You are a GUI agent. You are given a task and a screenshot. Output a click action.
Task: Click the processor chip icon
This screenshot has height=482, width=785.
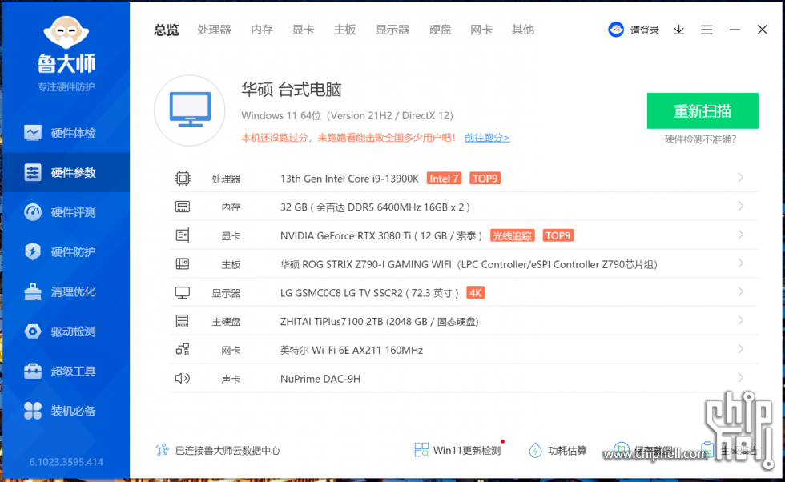183,179
